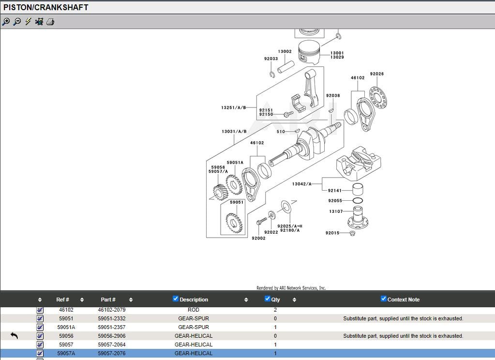Print the piston/crankshaft diagram
This screenshot has height=360, width=495.
point(50,21)
